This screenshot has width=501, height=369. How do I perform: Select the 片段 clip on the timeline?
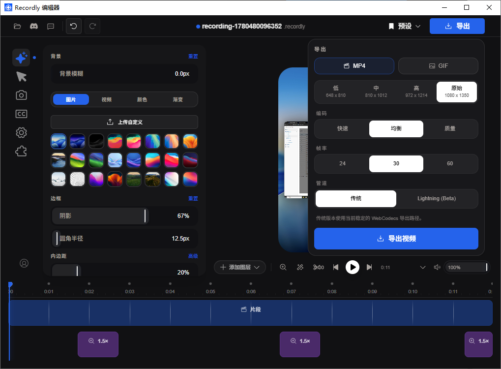pyautogui.click(x=251, y=313)
